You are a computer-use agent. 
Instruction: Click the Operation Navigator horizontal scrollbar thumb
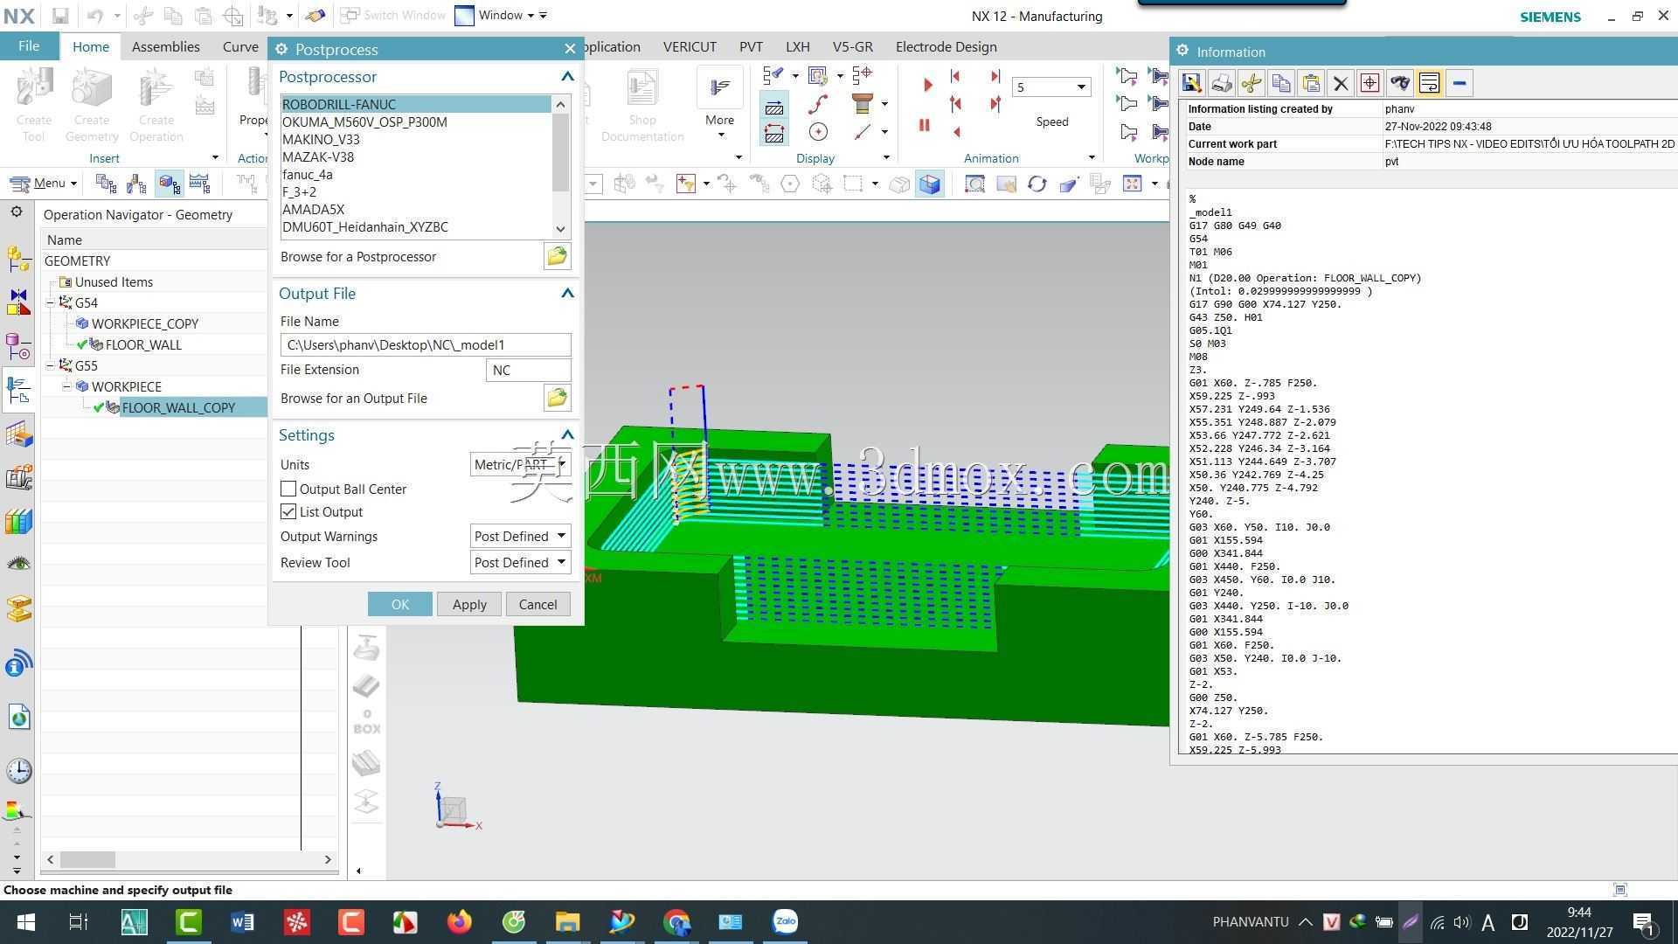coord(87,859)
